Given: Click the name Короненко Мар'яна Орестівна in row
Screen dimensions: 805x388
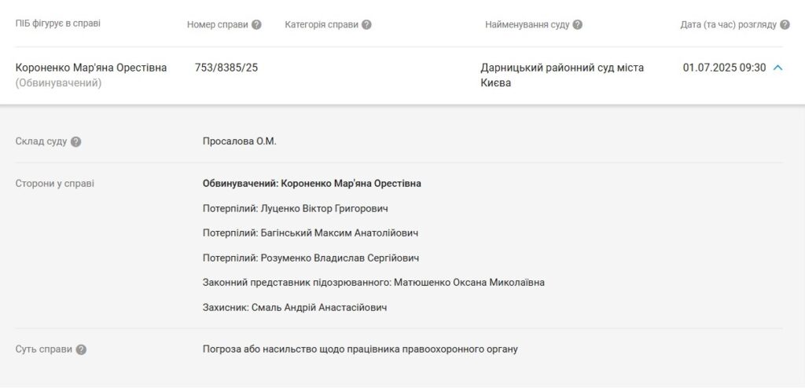Looking at the screenshot, I should [x=91, y=68].
